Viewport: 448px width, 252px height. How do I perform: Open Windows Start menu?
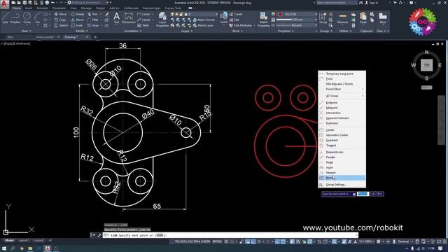[x=4, y=248]
